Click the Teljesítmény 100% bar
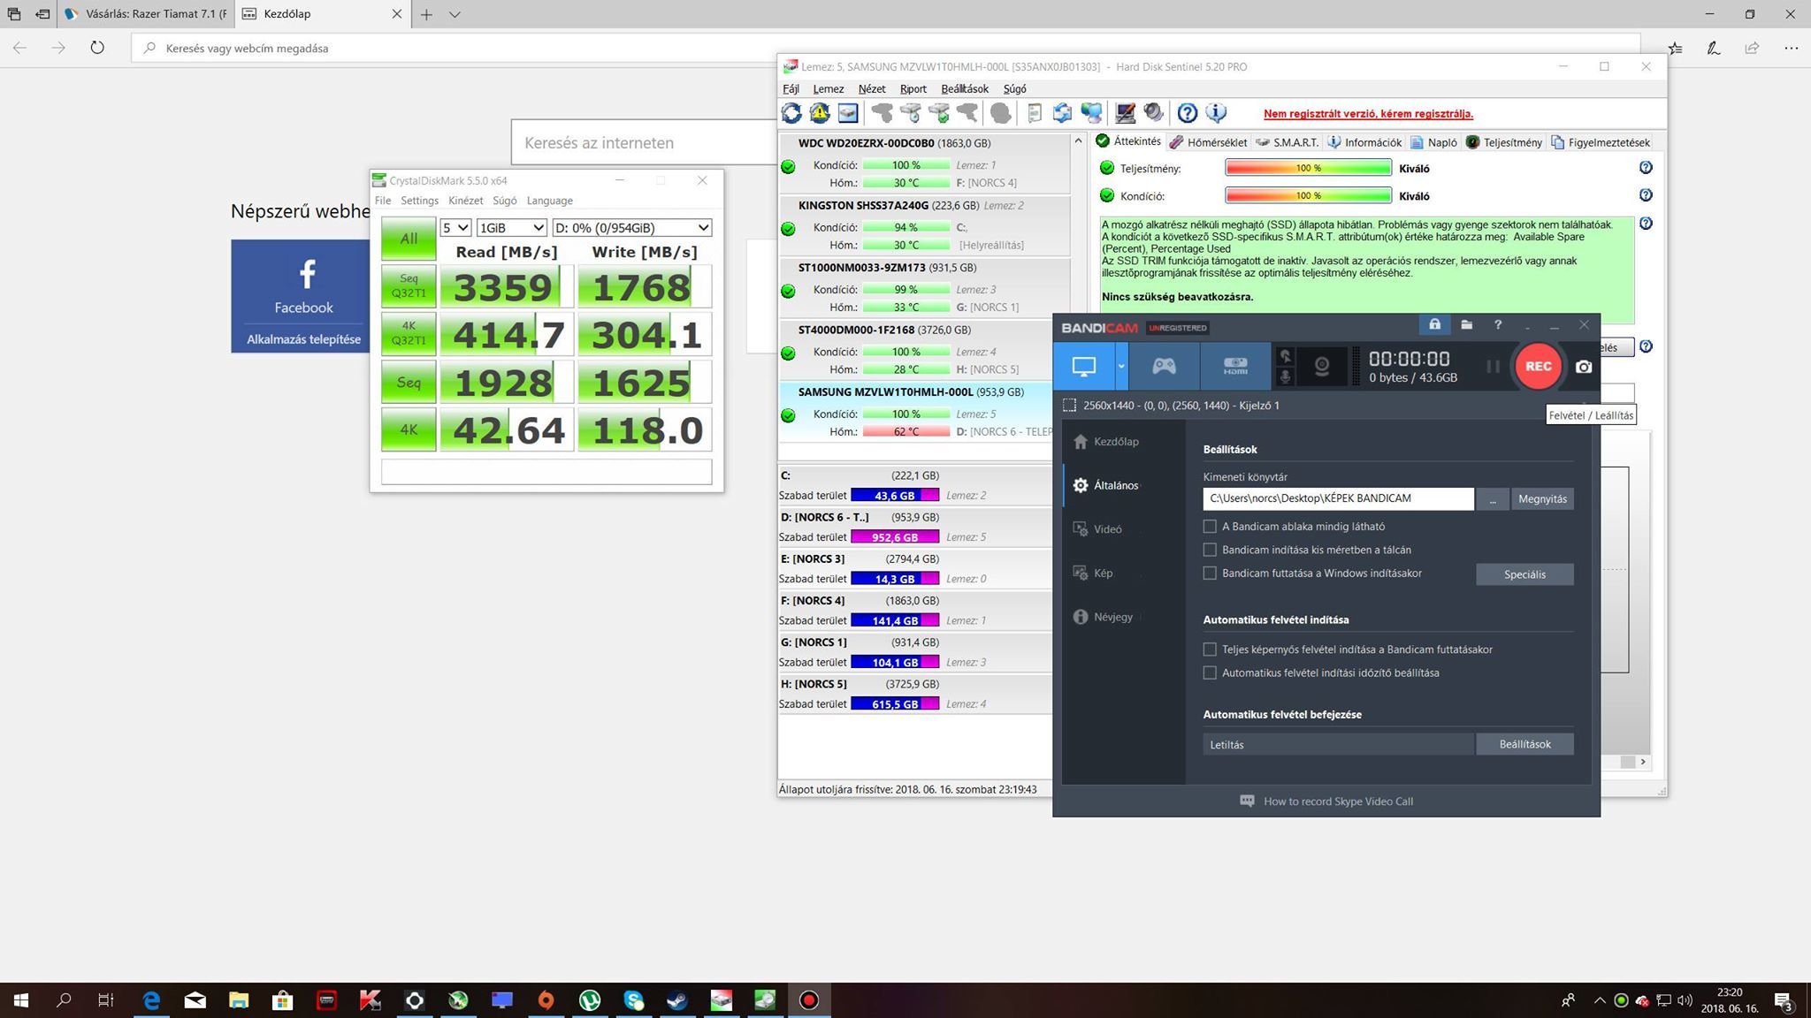 click(1308, 168)
